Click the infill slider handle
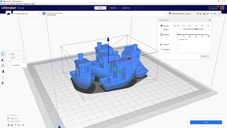Screen dimensions: 227x128 178,35
